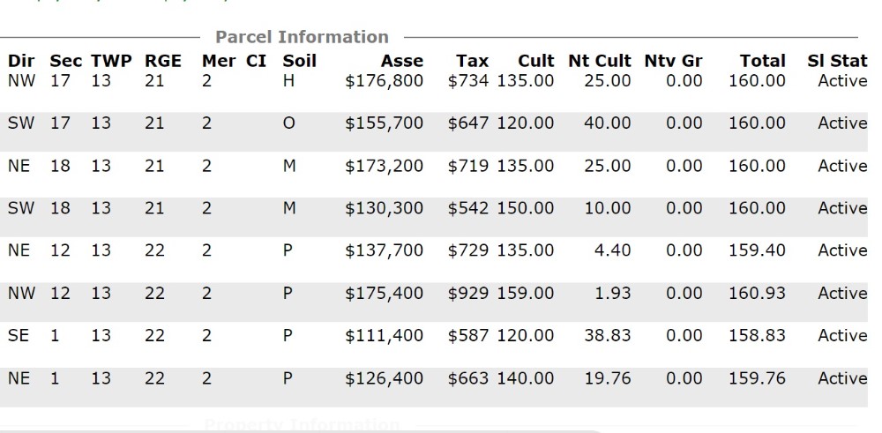Click the Sl Stat column header

[x=837, y=61]
